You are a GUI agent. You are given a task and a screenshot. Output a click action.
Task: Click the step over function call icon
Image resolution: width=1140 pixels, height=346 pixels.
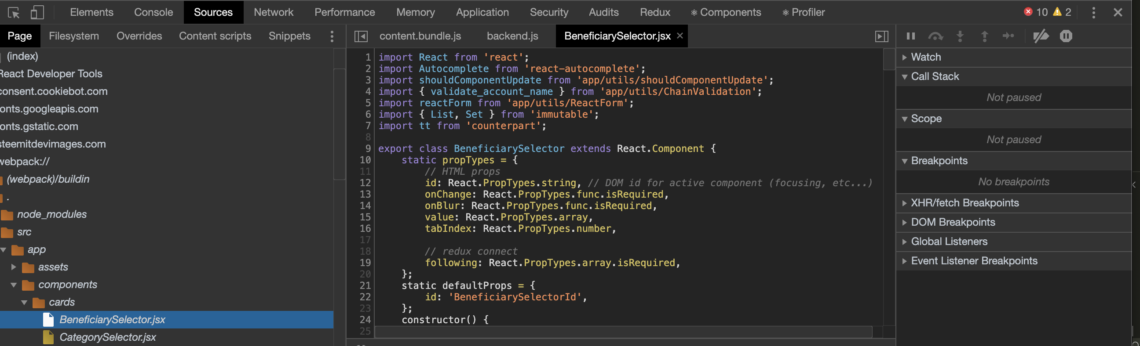click(x=935, y=36)
